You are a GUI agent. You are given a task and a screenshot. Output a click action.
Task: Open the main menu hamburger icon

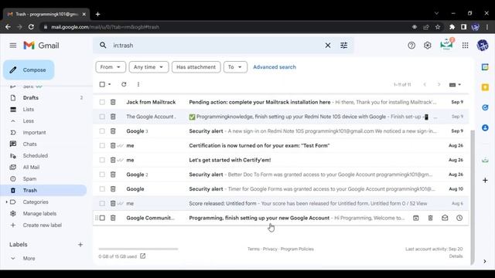pyautogui.click(x=13, y=46)
